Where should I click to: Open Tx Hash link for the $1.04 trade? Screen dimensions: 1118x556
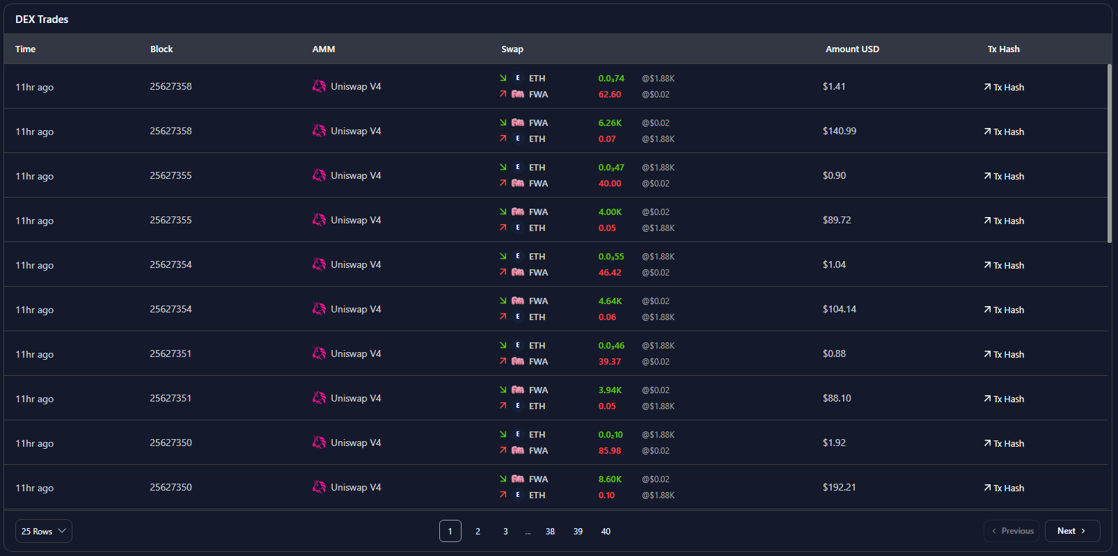(1004, 265)
